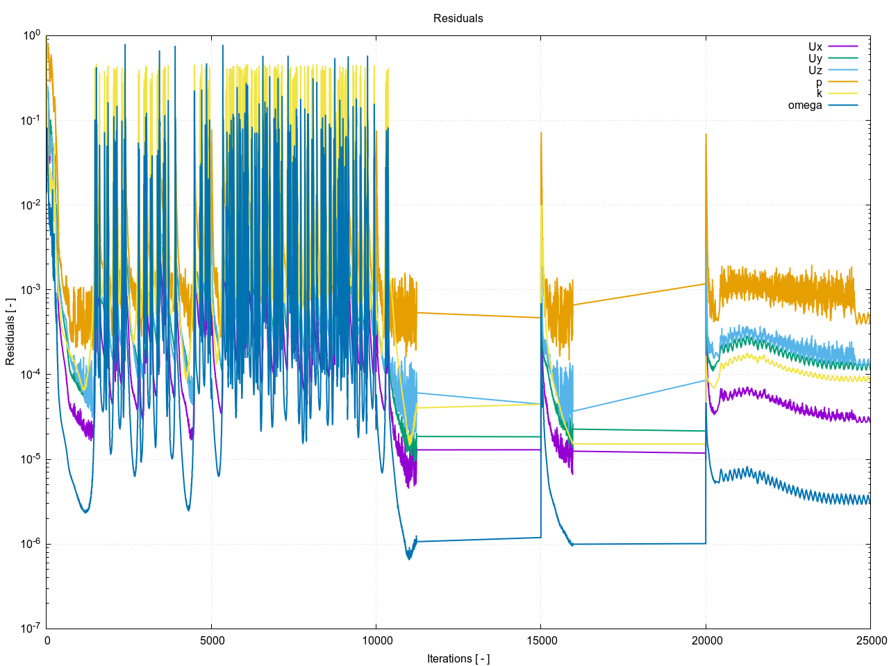Click the orange p legend line sample
889x666 pixels.
(x=842, y=82)
